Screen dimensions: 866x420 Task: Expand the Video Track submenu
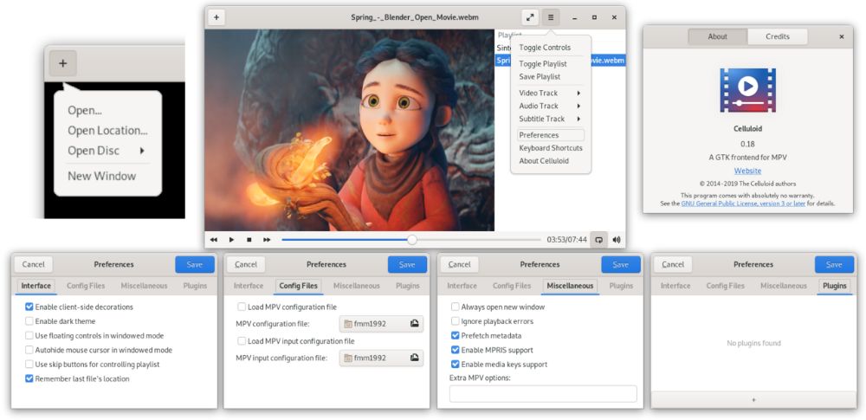point(551,93)
